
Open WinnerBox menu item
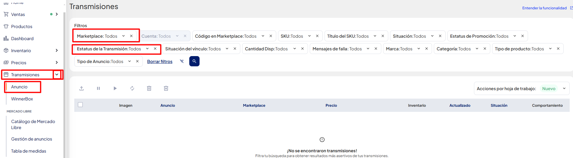[22, 99]
